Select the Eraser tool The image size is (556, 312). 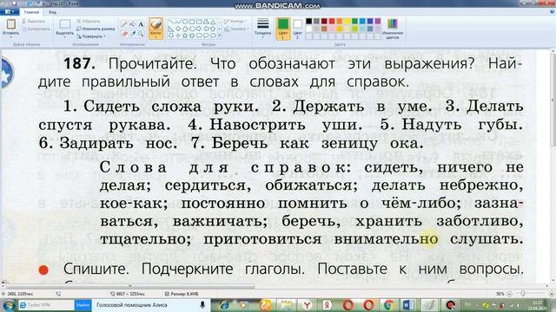point(124,34)
